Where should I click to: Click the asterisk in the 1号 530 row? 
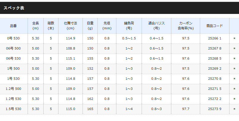tap(234, 79)
